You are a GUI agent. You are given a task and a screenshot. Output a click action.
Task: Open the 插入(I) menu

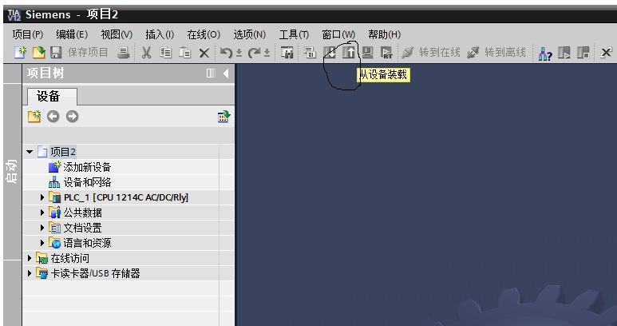click(x=160, y=34)
